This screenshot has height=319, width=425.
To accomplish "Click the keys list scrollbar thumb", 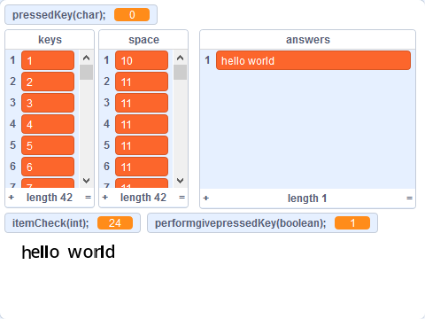I will [x=86, y=73].
